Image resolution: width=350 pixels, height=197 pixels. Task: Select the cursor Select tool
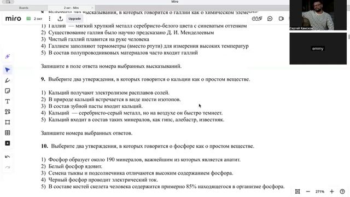tap(7, 70)
